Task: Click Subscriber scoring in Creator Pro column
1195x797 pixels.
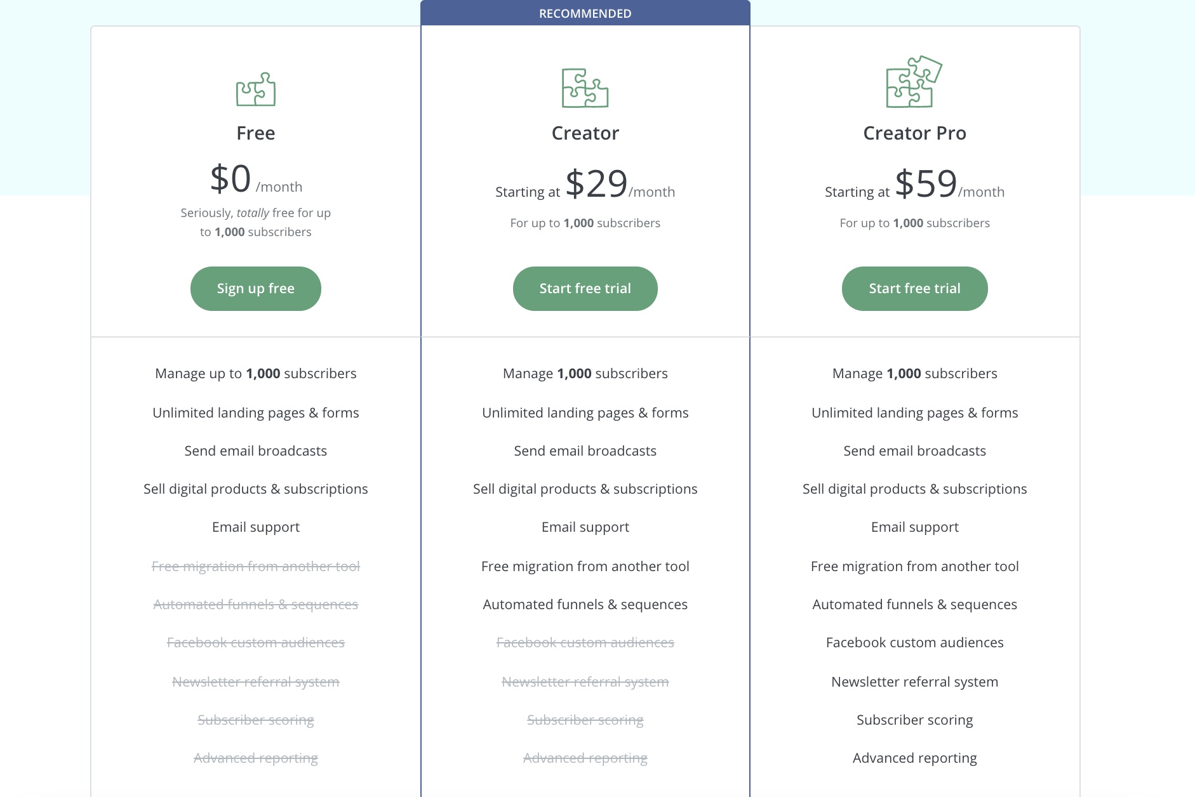Action: click(x=915, y=720)
